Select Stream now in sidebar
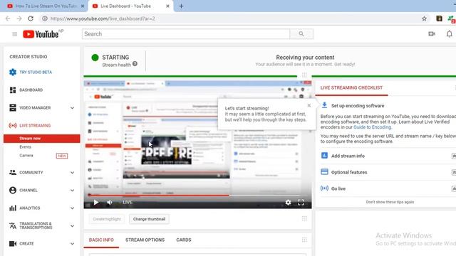 tap(42, 139)
